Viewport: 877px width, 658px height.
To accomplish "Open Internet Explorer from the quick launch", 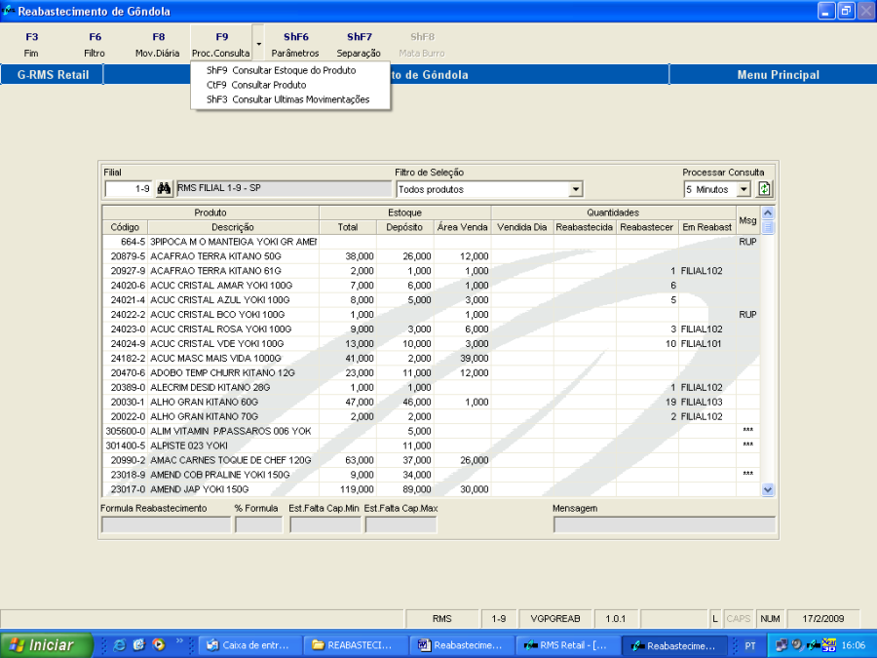I will (x=120, y=645).
